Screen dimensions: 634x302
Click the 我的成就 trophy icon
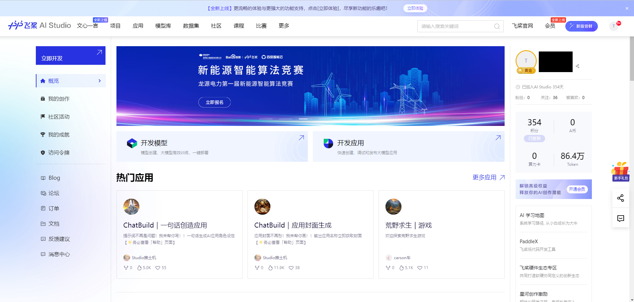[43, 135]
